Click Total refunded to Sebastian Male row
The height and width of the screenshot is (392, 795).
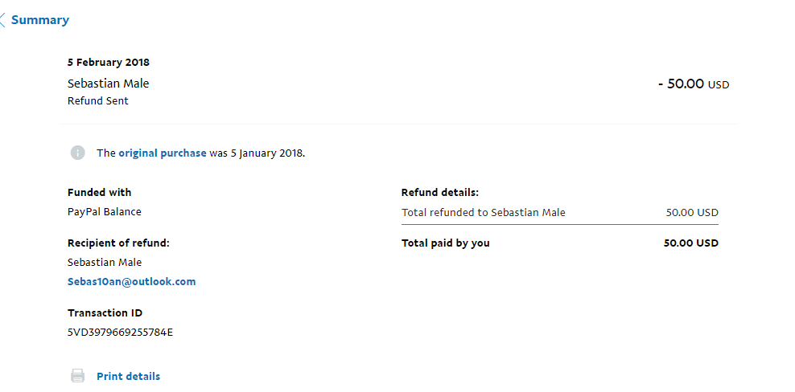pyautogui.click(x=560, y=213)
